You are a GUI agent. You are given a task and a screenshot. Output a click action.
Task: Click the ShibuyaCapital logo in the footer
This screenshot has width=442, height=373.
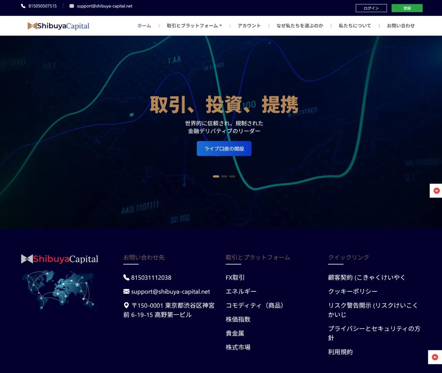[x=60, y=259]
